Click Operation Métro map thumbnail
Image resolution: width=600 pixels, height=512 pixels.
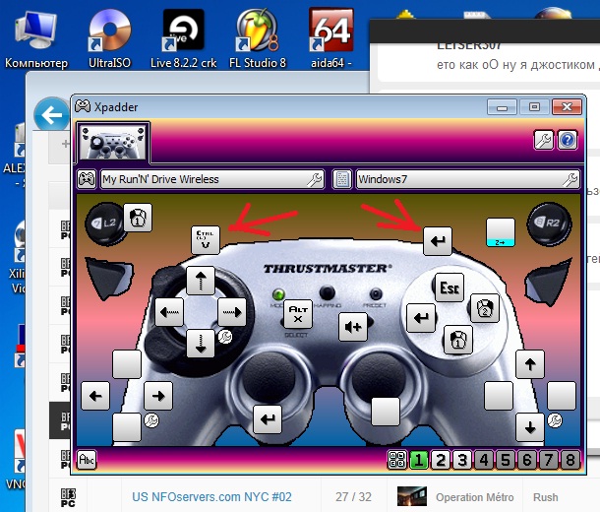click(412, 496)
